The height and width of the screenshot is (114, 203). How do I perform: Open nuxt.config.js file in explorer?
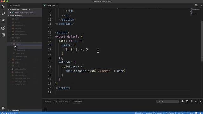click(20, 75)
